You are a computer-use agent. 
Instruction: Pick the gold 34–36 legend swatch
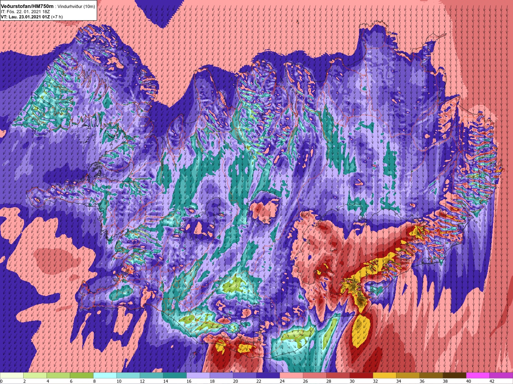click(x=408, y=376)
